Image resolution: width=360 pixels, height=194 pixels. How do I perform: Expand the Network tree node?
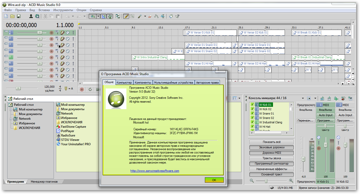point(11,119)
